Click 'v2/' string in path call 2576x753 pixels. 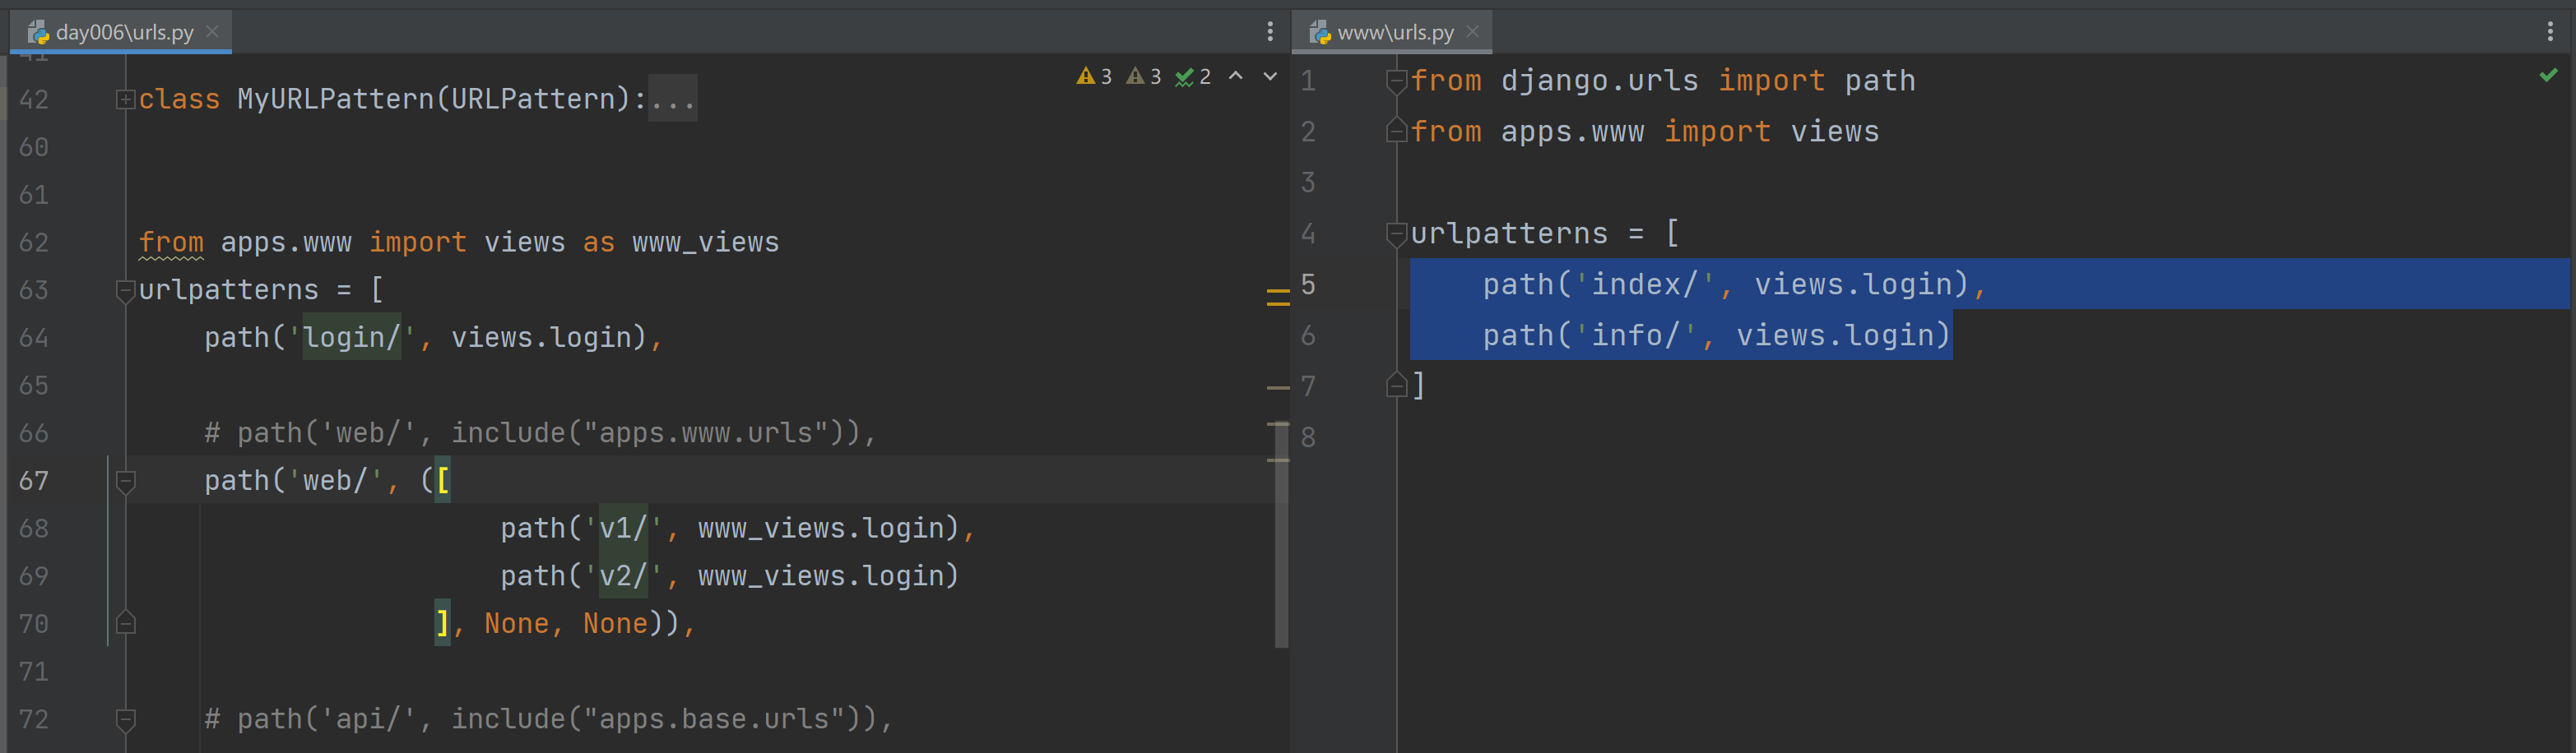pos(623,575)
